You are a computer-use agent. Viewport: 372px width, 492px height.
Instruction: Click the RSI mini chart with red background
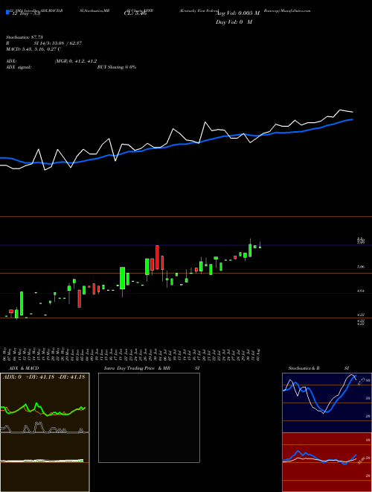(327, 462)
